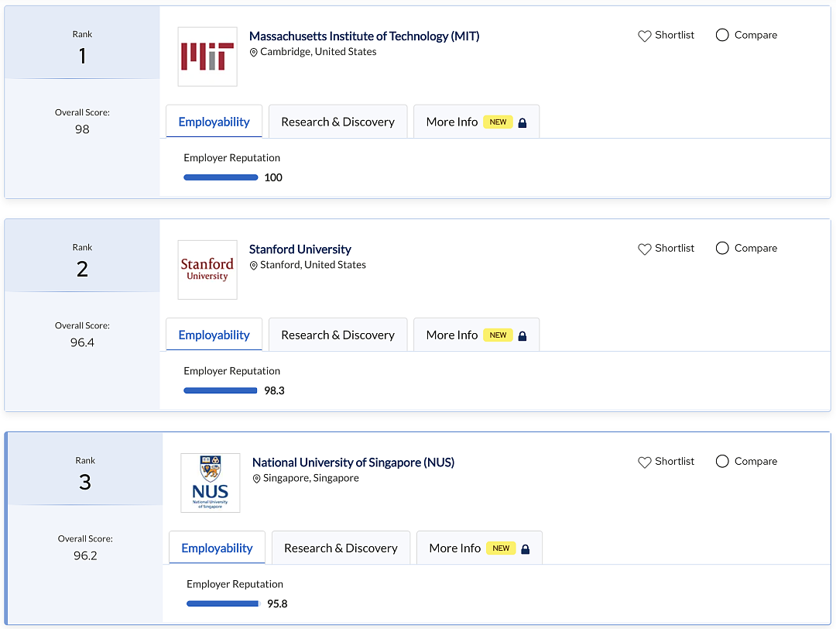836x629 pixels.
Task: Click Stanford Employer Reputation bar at 98.3
Action: tap(220, 390)
